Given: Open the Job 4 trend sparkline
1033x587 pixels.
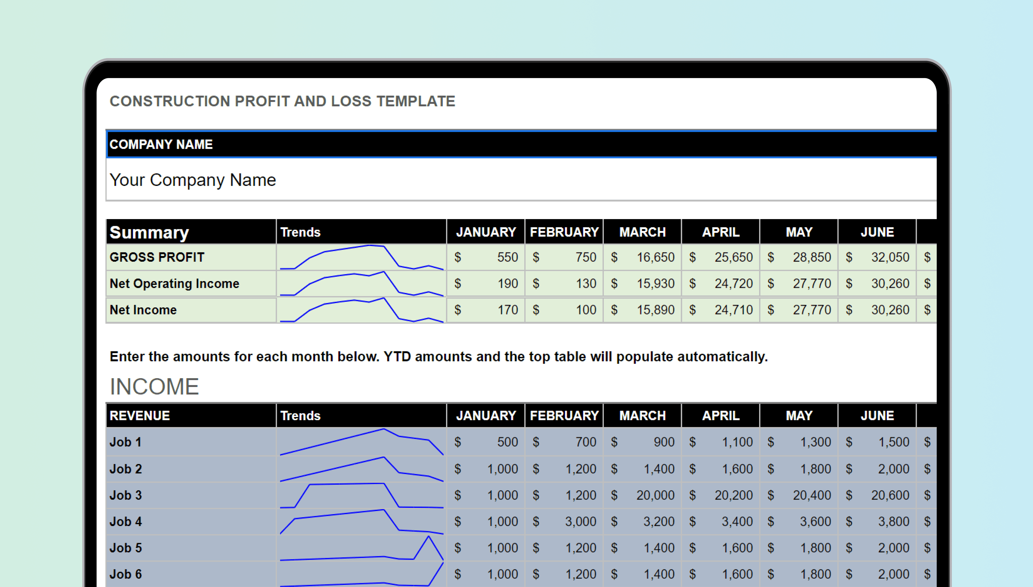Looking at the screenshot, I should click(361, 521).
